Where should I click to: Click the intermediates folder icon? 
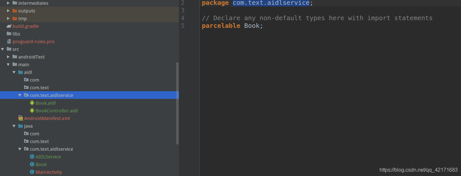coord(14,3)
